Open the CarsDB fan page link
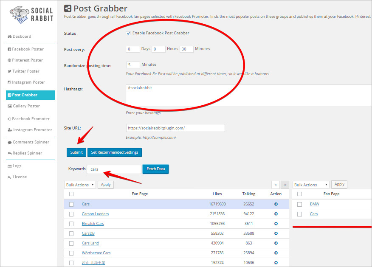The height and width of the screenshot is (267, 372). pyautogui.click(x=88, y=233)
